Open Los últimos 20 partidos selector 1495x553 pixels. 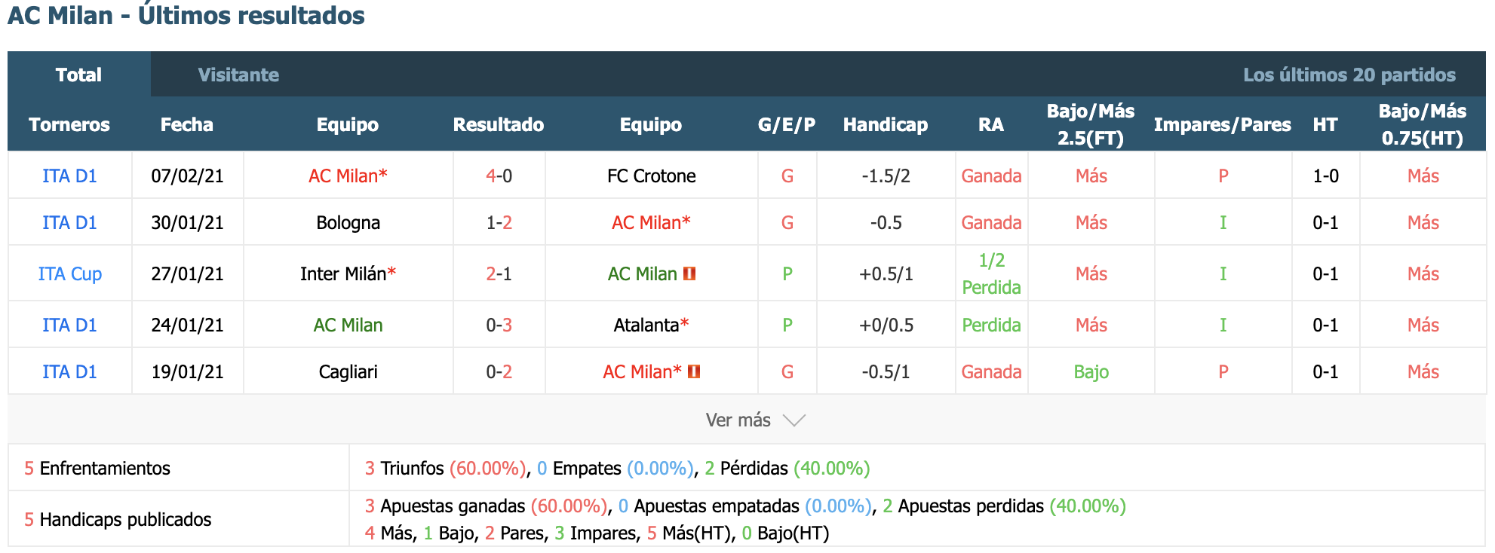coord(1349,75)
